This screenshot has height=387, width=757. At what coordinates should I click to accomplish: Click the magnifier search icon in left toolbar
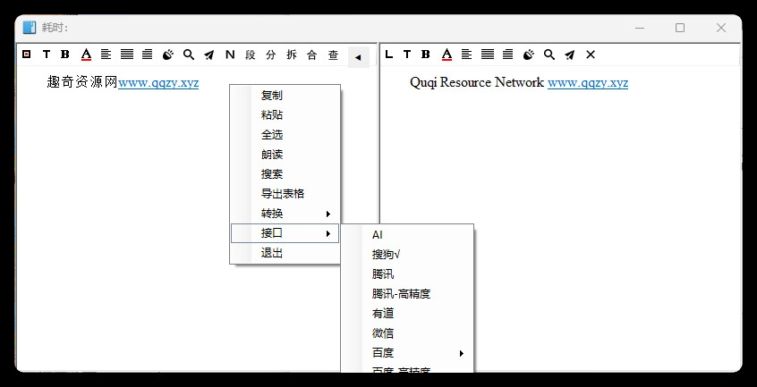(189, 55)
